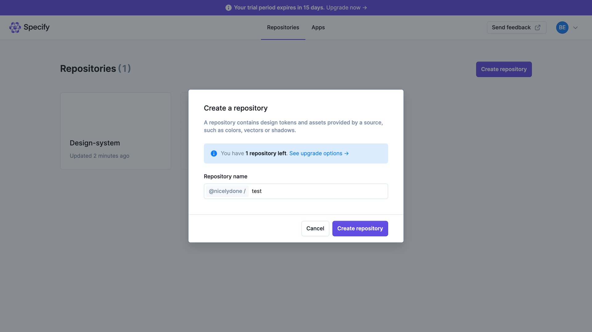
Task: Click the Create repository button top right
Action: [x=504, y=69]
